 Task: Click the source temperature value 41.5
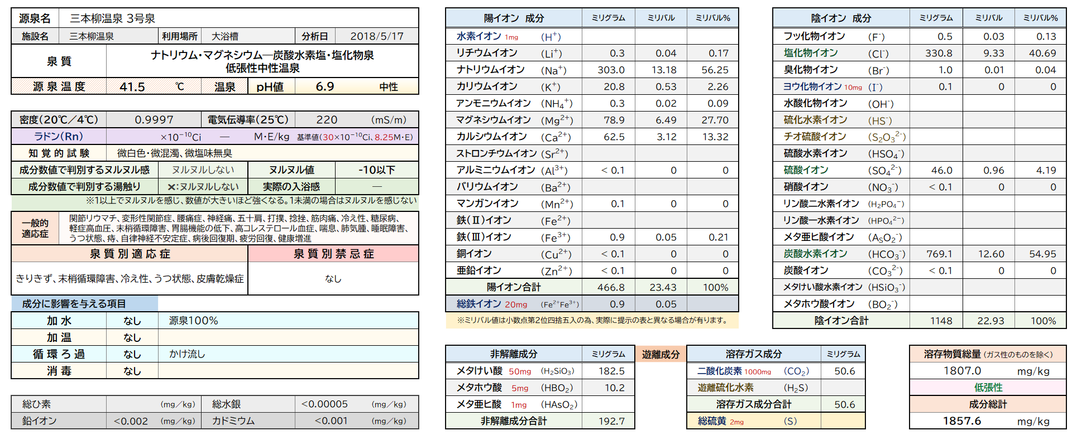tap(132, 86)
